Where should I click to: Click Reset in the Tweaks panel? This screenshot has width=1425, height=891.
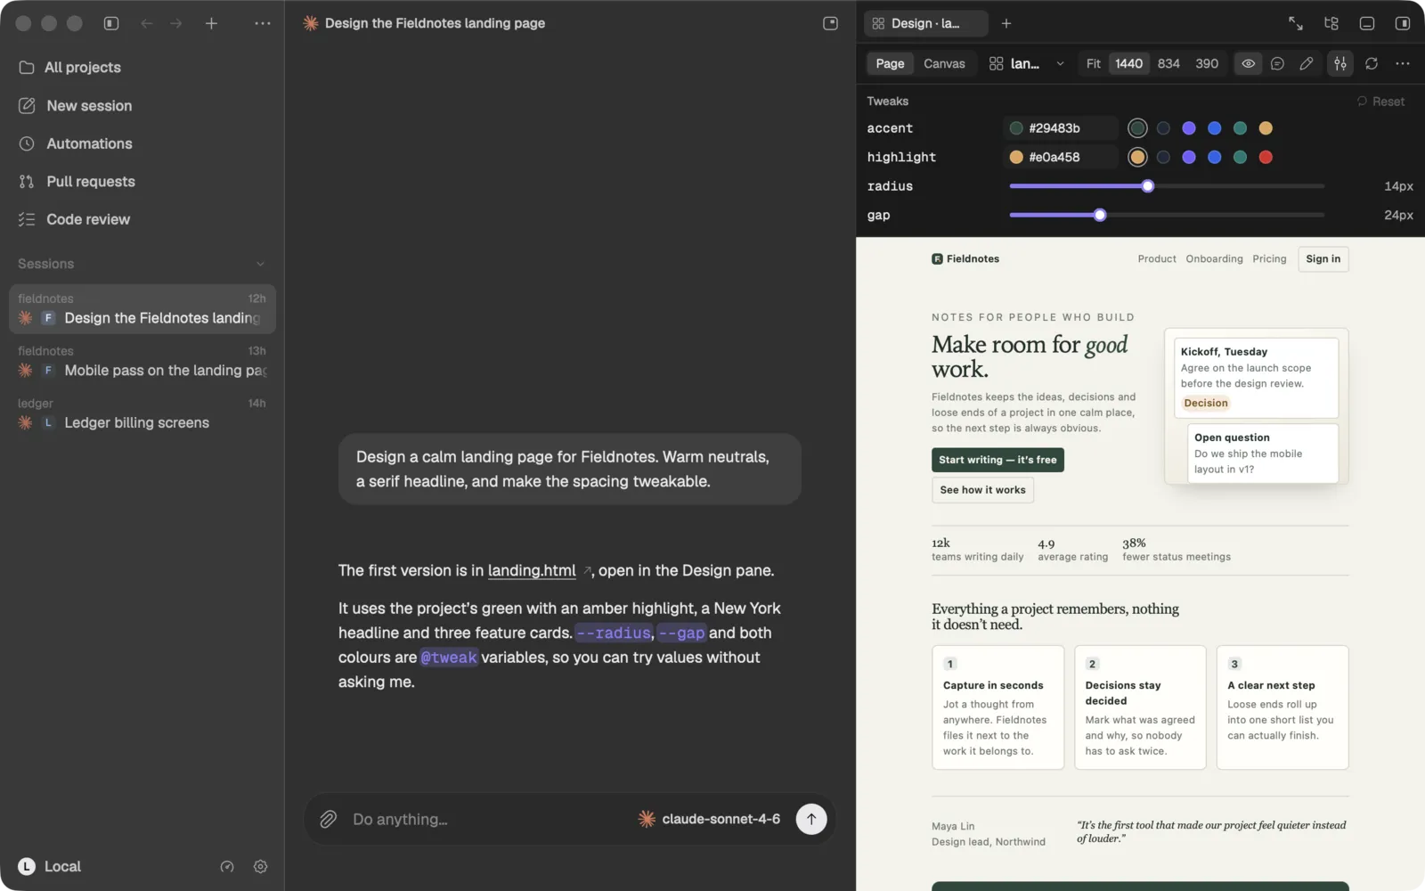pyautogui.click(x=1380, y=102)
